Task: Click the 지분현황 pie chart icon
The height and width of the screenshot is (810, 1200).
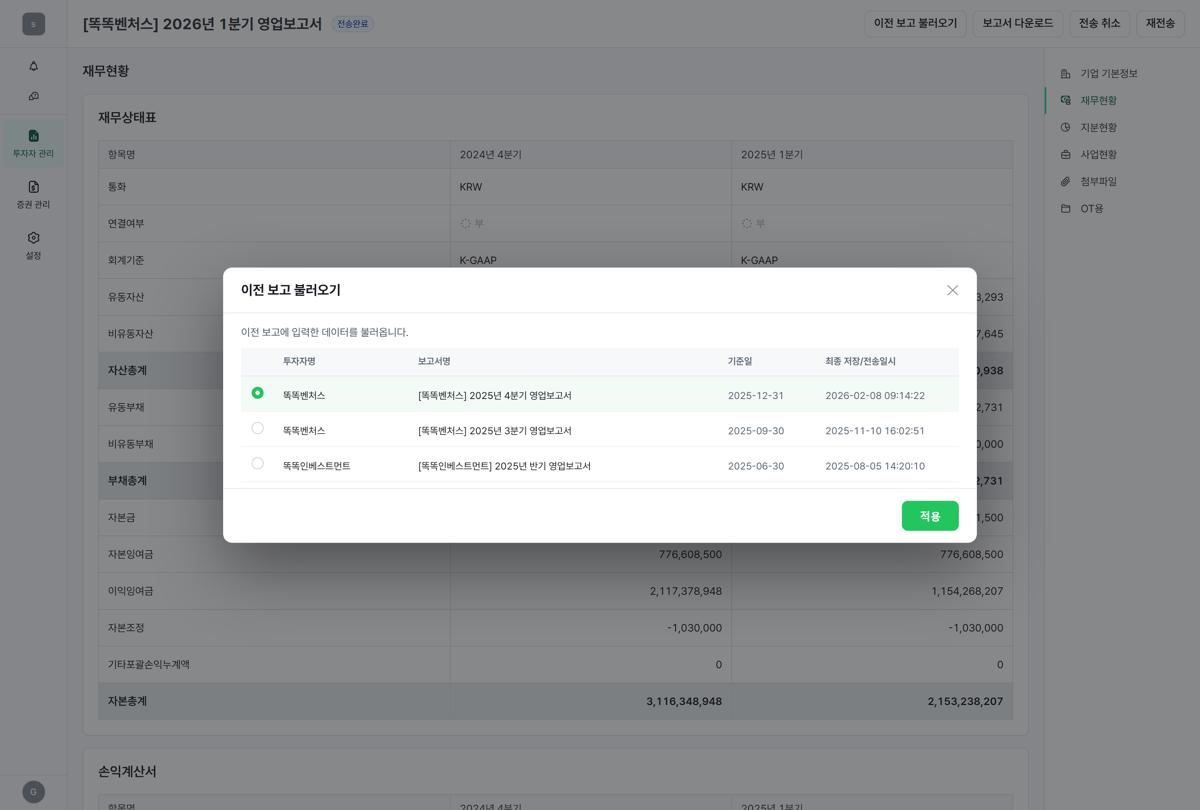Action: click(x=1065, y=127)
